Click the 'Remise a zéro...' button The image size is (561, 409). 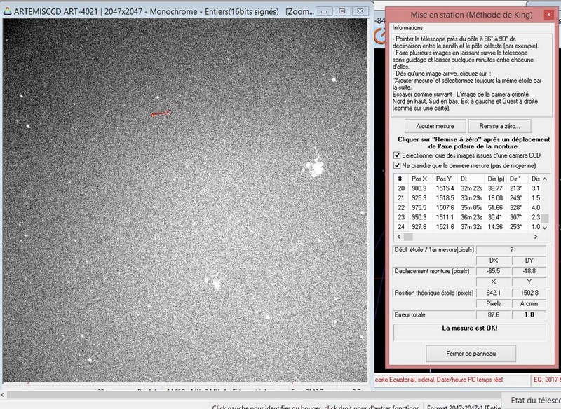click(x=499, y=126)
